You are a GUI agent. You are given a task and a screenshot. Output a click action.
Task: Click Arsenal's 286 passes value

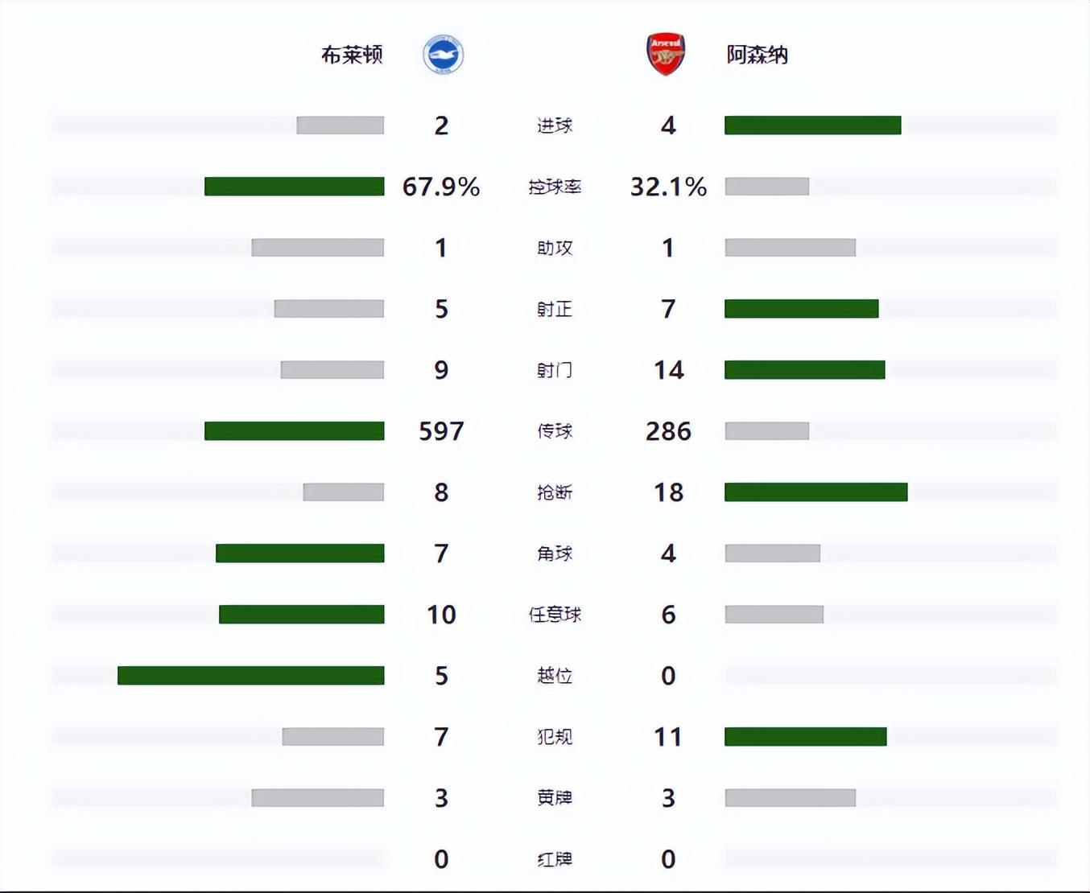(x=668, y=431)
